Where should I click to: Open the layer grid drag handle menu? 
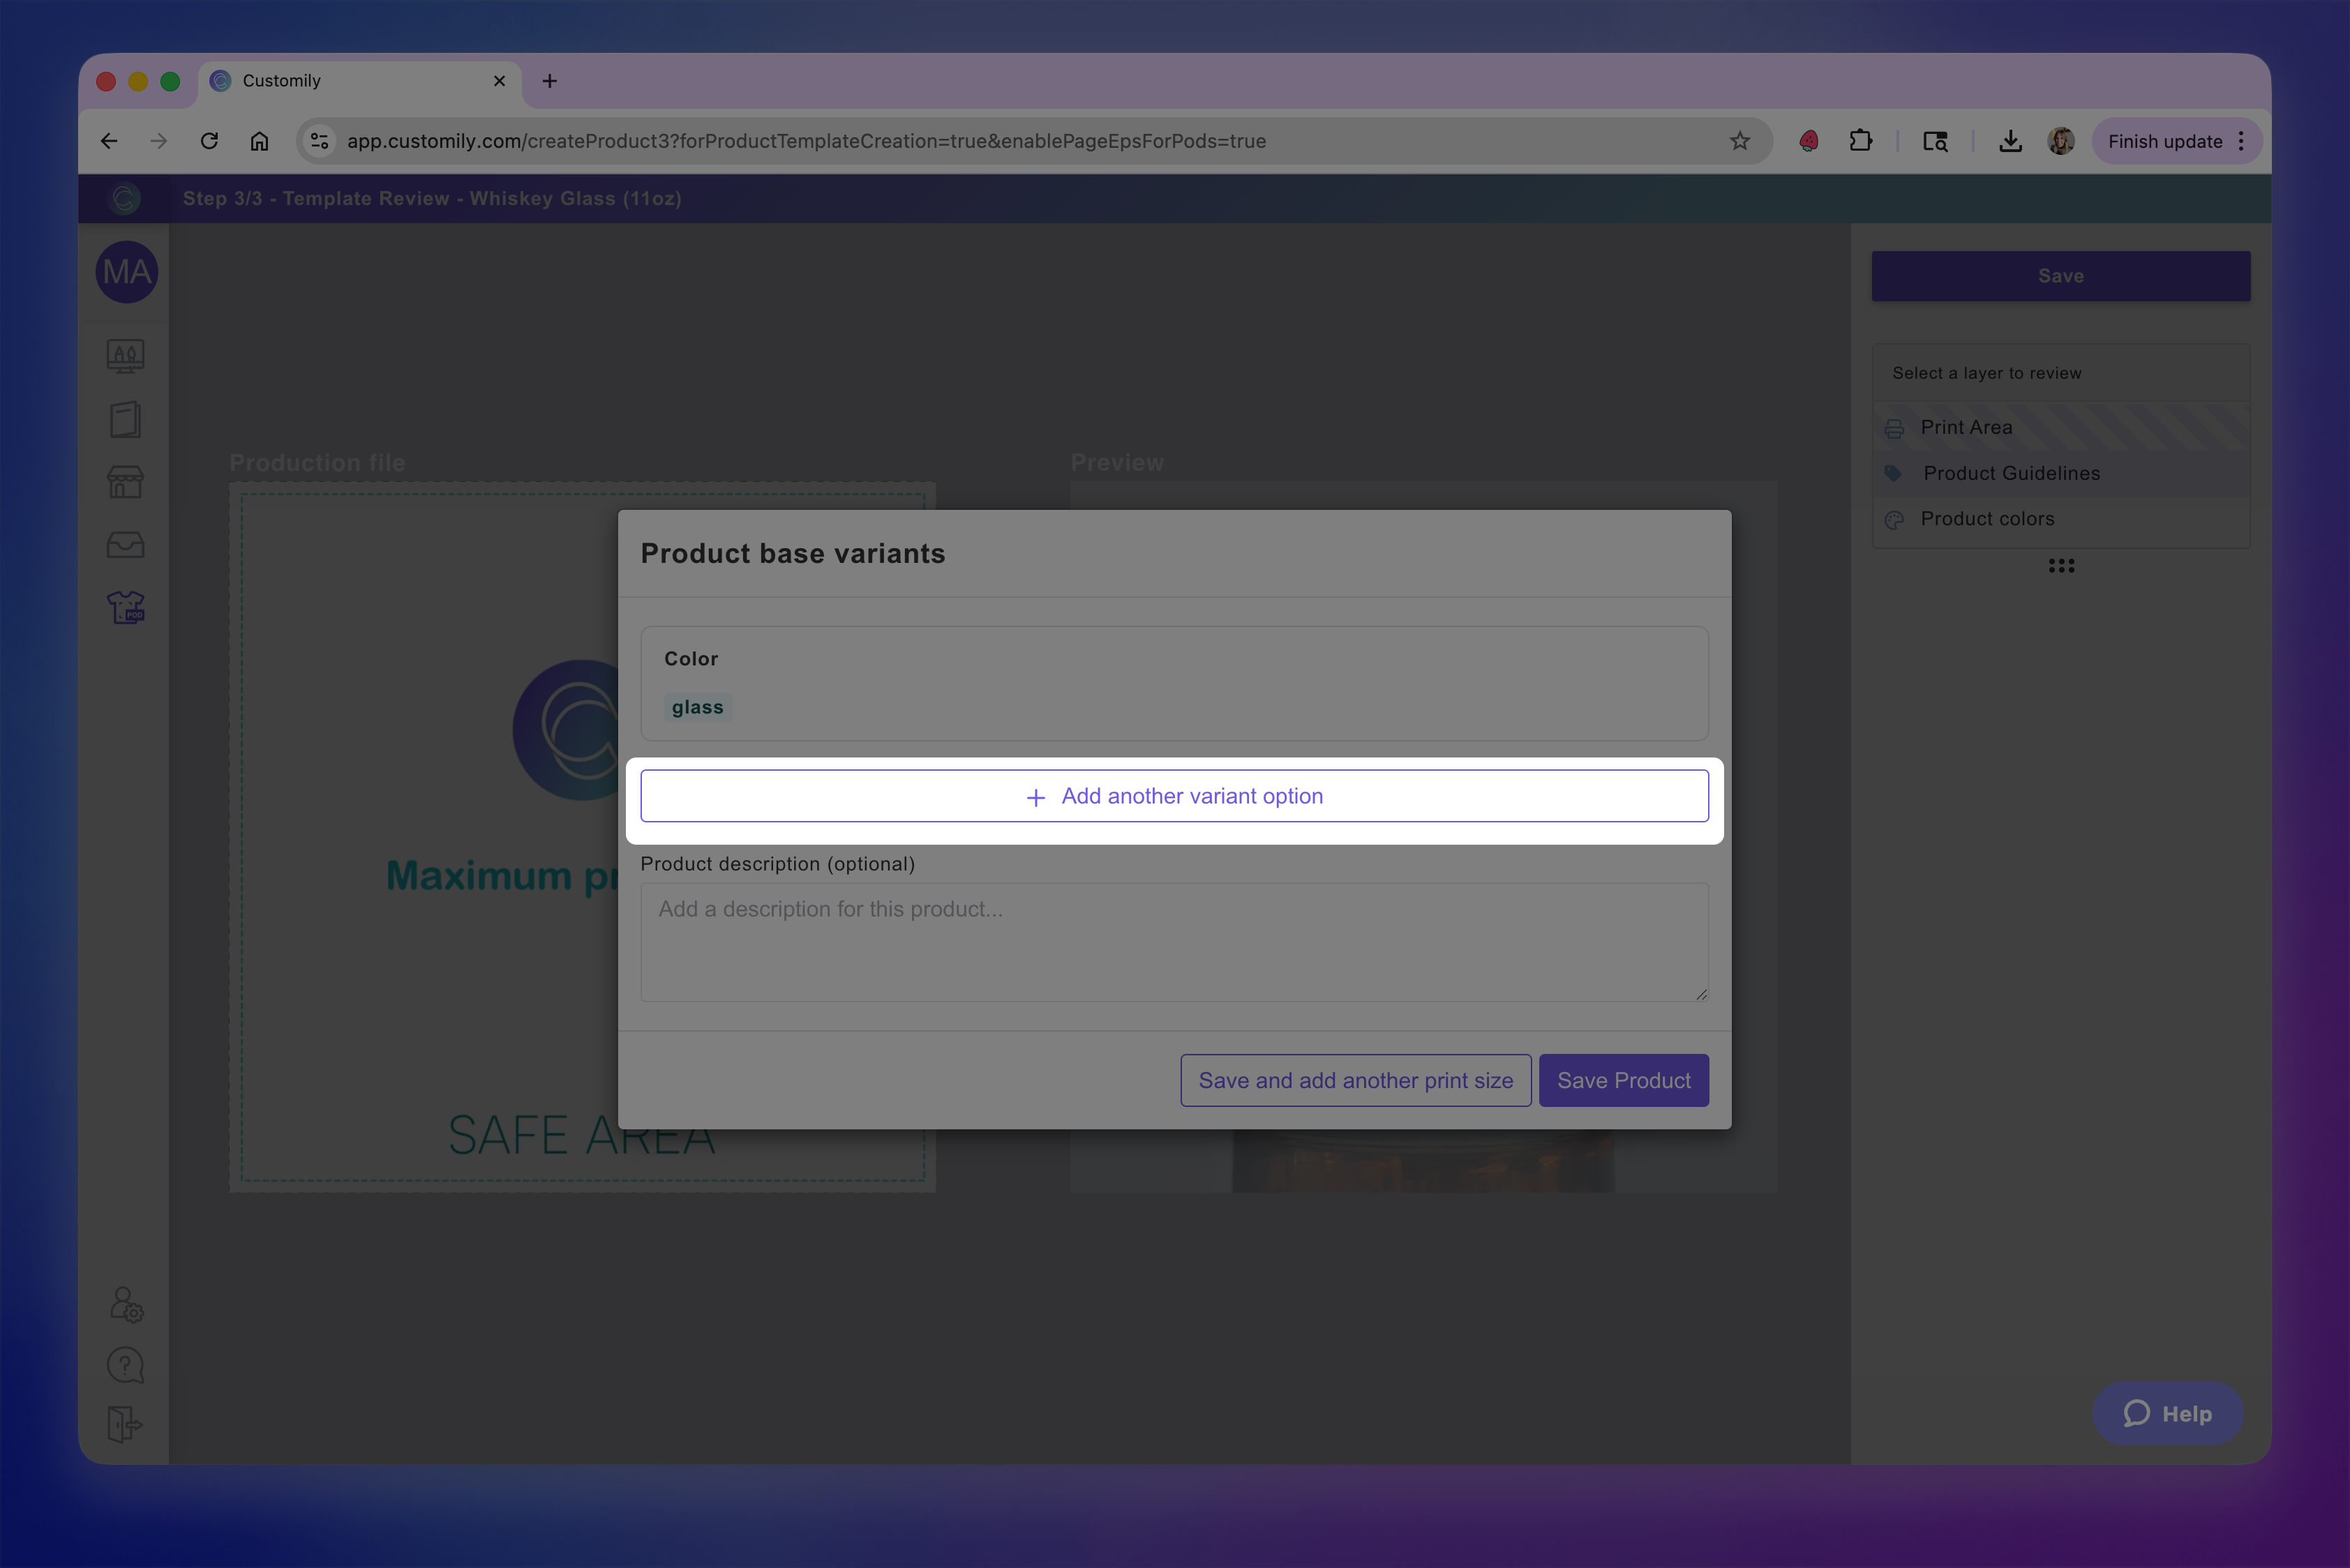[2061, 566]
